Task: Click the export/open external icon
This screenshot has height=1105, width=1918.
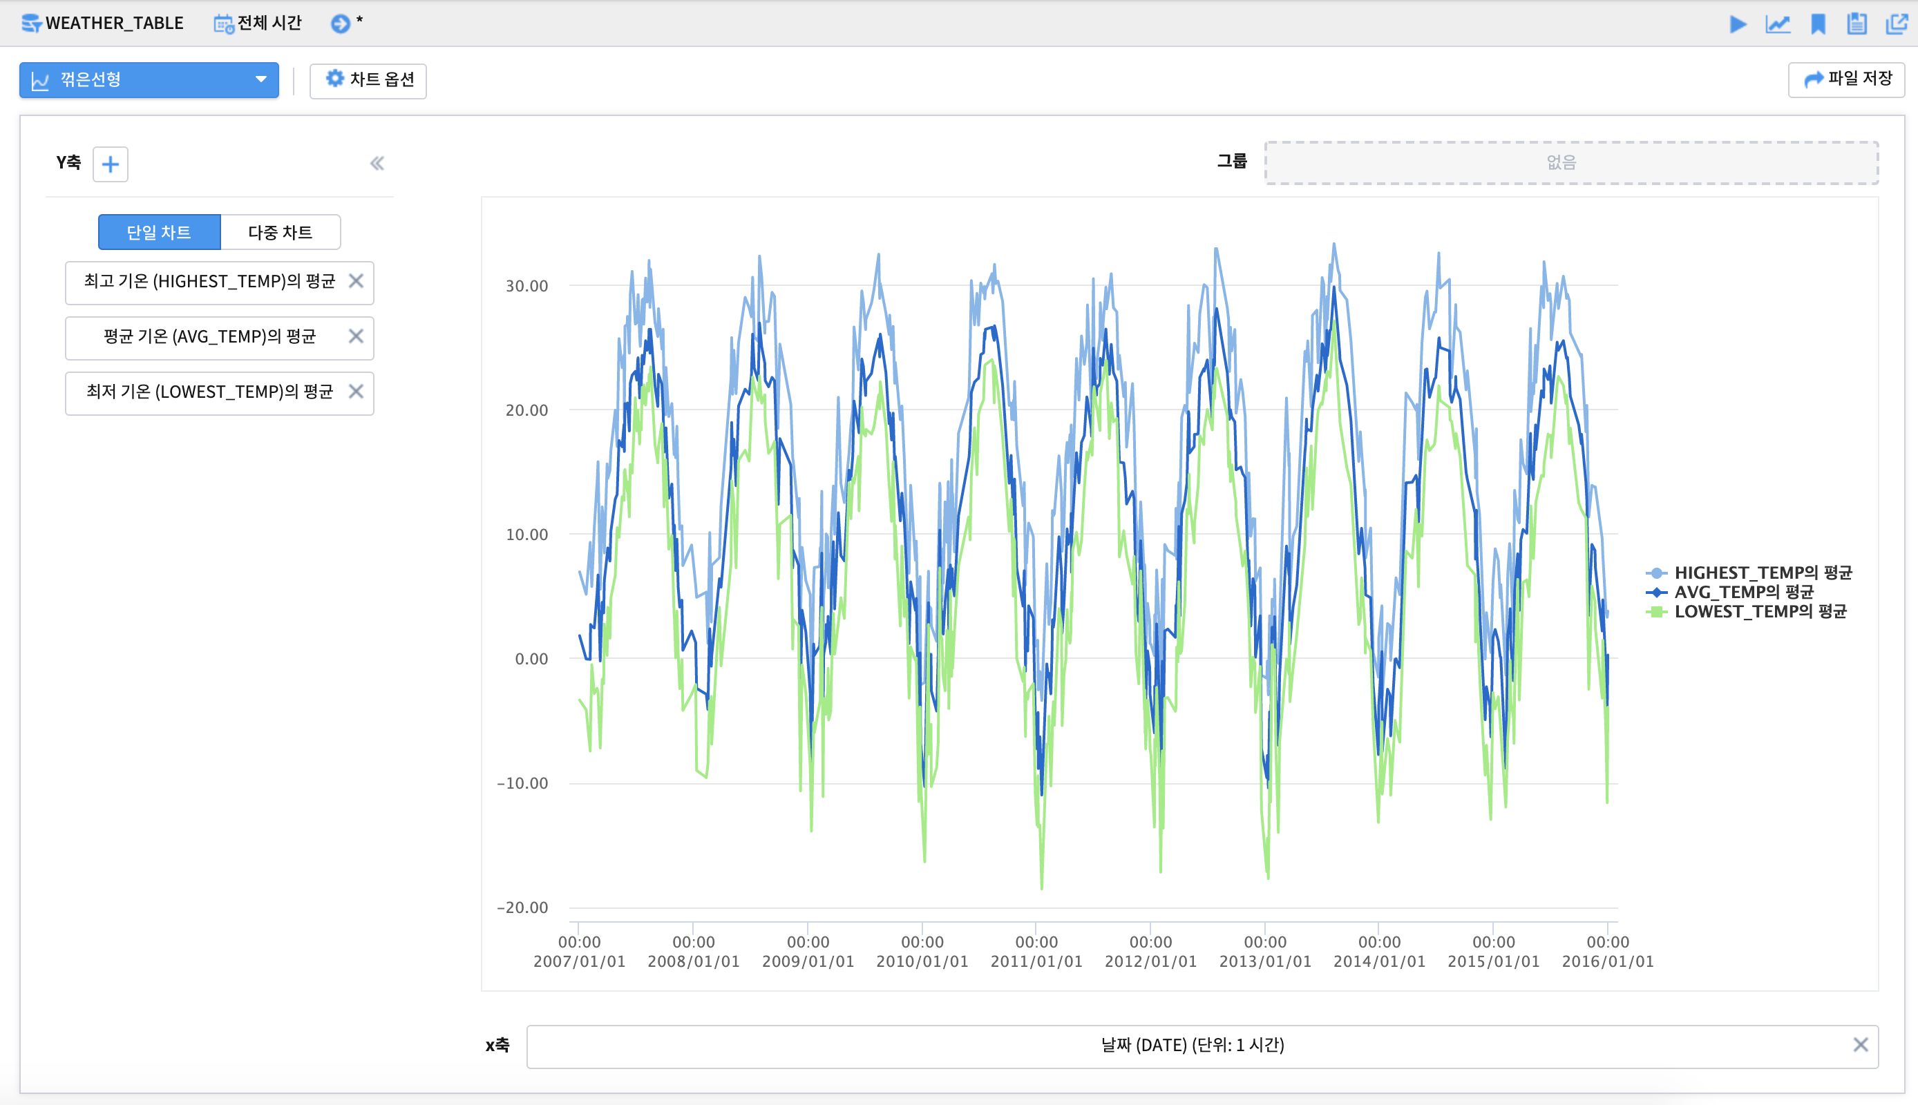Action: pos(1896,23)
